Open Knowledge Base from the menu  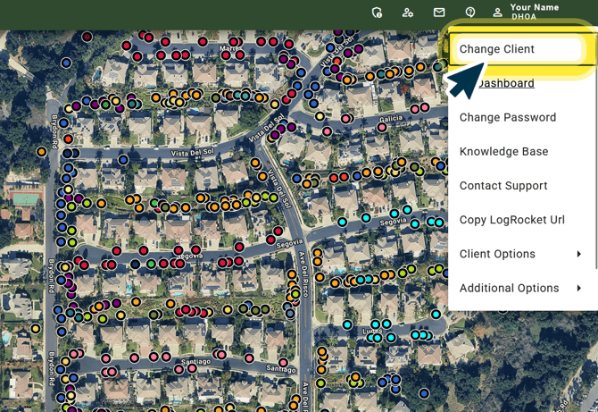point(503,152)
